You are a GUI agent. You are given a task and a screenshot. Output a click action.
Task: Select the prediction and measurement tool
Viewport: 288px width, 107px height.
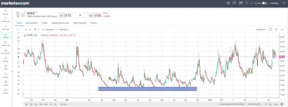(x=18, y=53)
